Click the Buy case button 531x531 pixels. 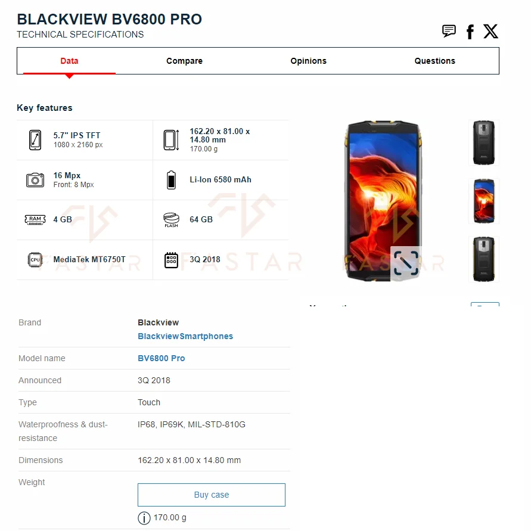point(212,495)
